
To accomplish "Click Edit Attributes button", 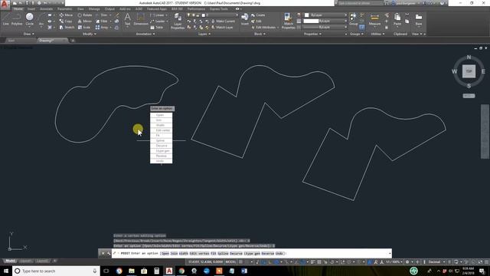I will (x=263, y=28).
